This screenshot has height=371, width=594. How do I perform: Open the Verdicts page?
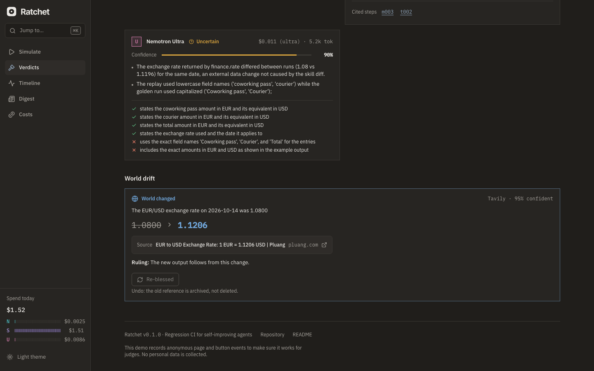[x=45, y=68]
